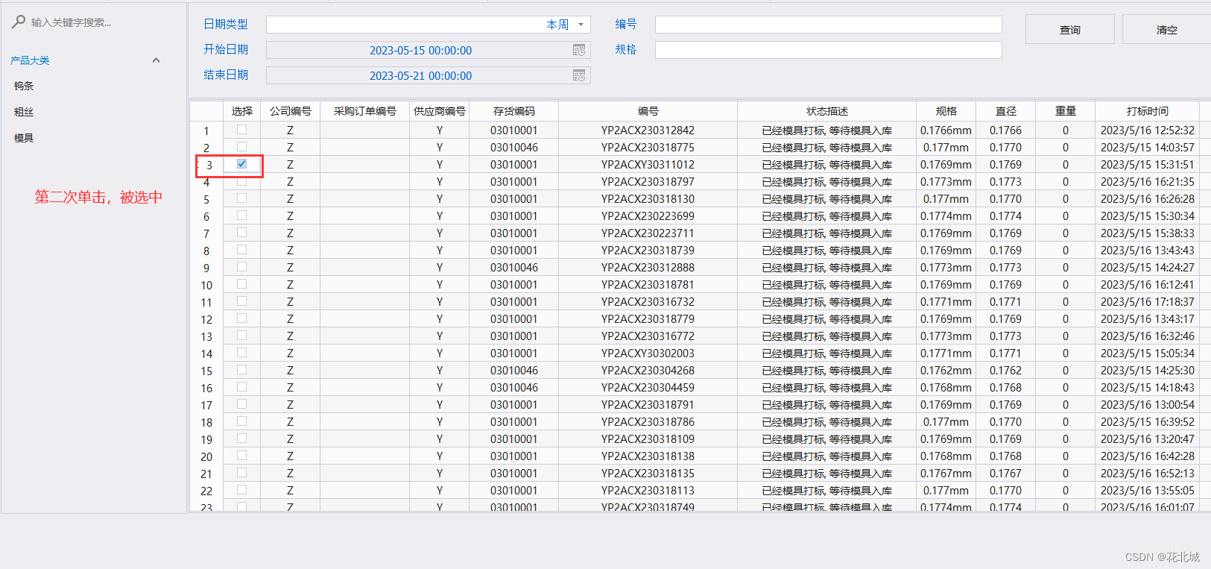
Task: Tick the checkbox in row 22
Action: coord(241,490)
